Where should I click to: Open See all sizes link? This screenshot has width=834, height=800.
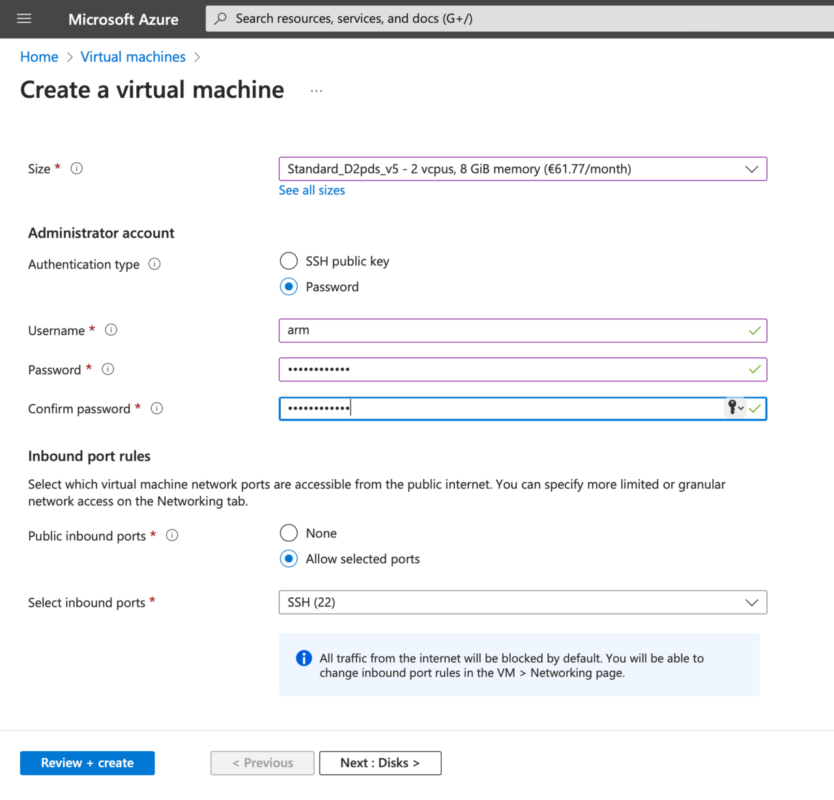point(311,190)
